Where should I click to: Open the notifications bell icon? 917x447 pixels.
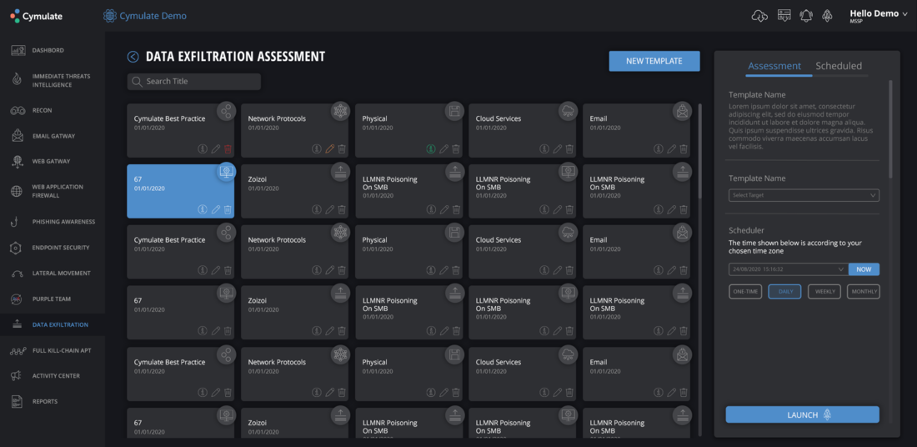click(806, 16)
